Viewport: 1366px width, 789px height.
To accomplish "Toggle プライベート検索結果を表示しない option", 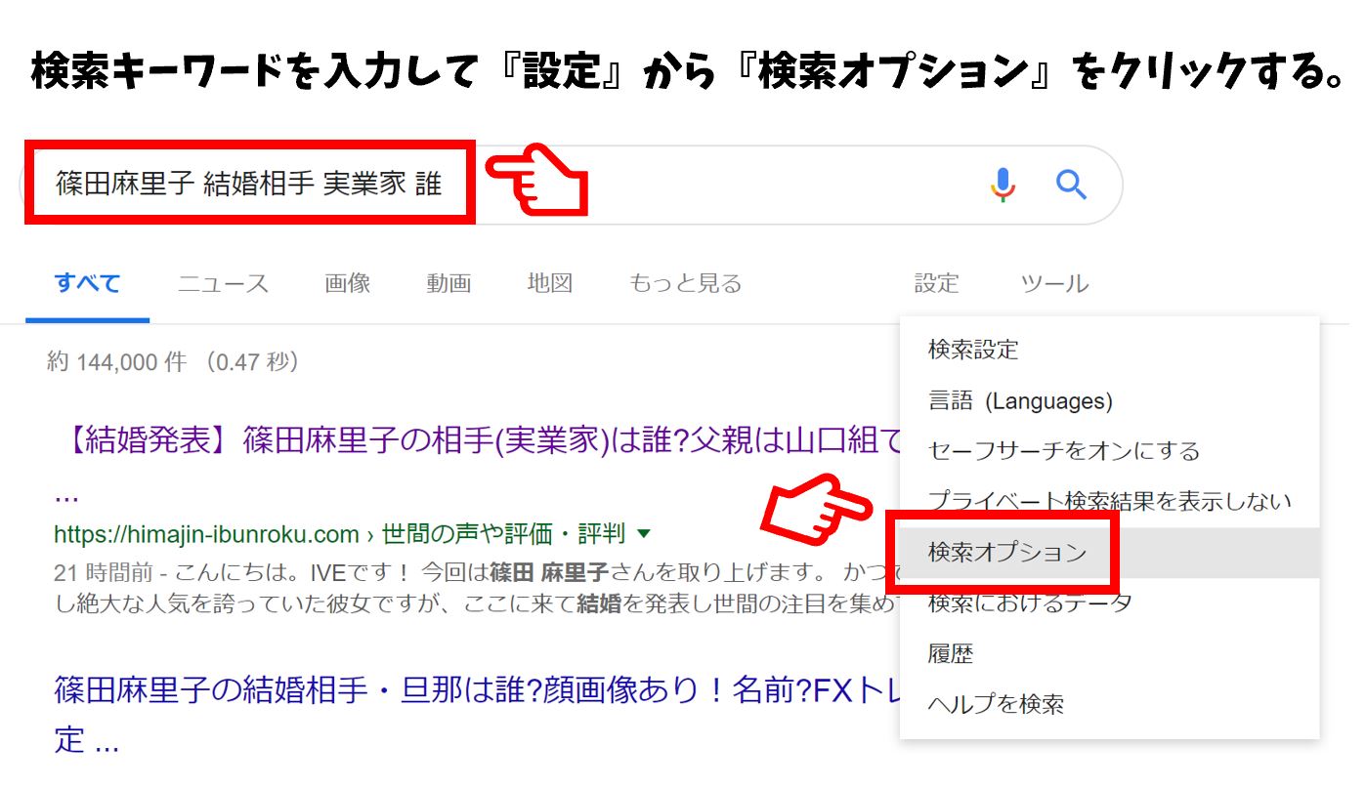I will click(1108, 502).
